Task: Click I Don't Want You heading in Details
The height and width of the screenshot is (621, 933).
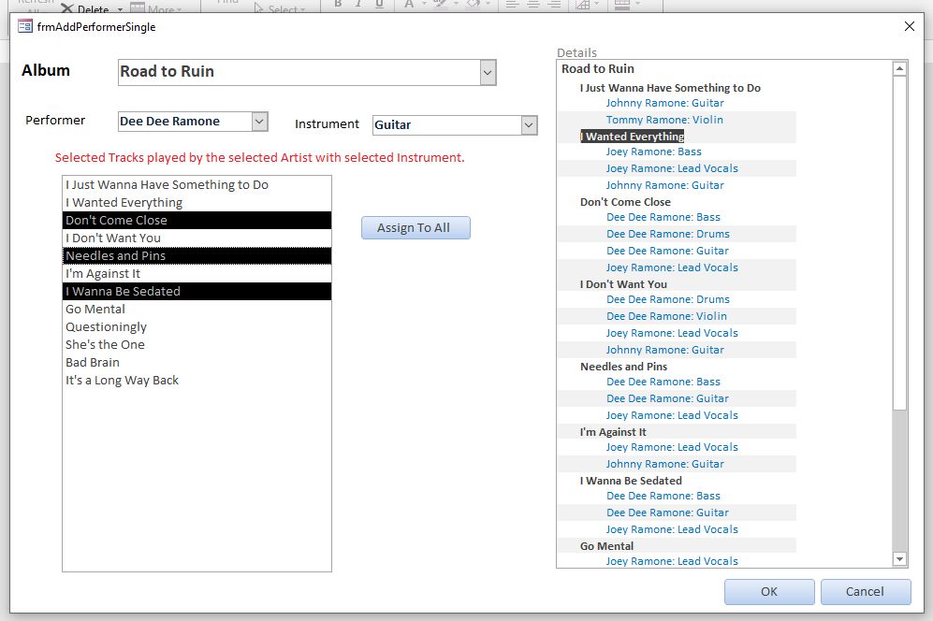Action: [623, 284]
